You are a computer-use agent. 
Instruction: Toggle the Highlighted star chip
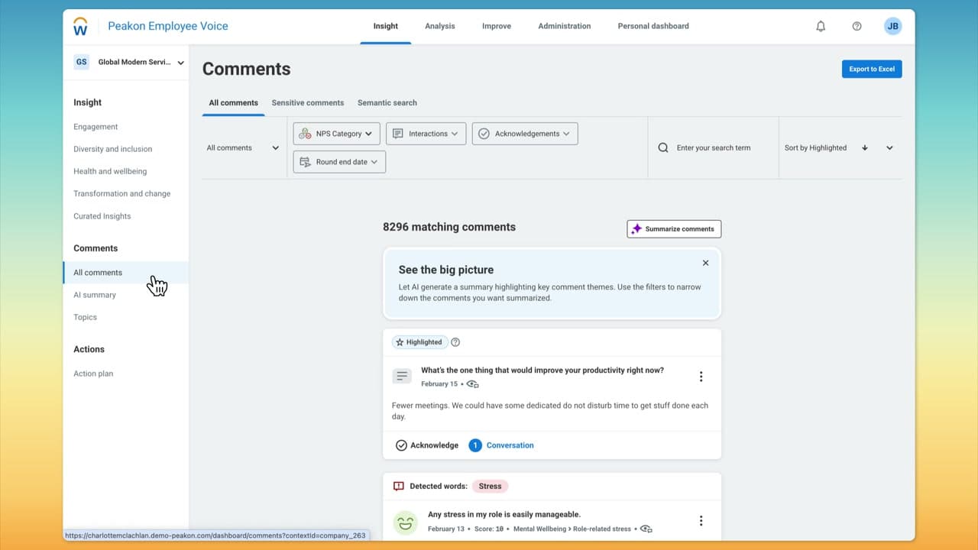point(419,342)
